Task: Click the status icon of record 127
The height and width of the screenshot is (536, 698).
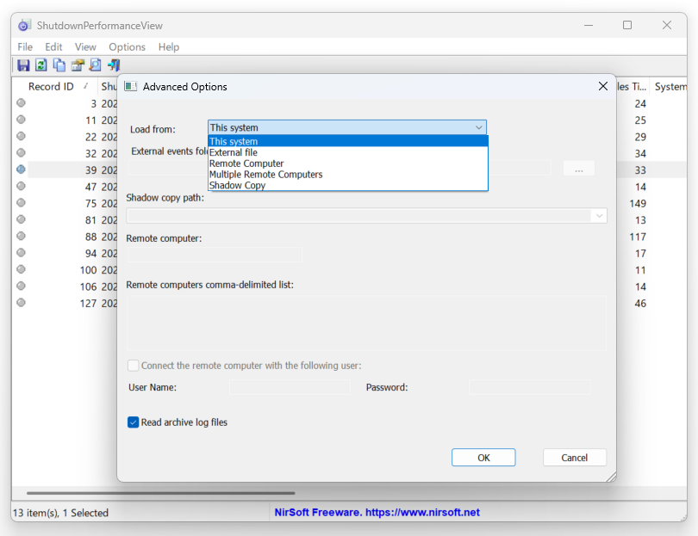Action: pyautogui.click(x=21, y=303)
